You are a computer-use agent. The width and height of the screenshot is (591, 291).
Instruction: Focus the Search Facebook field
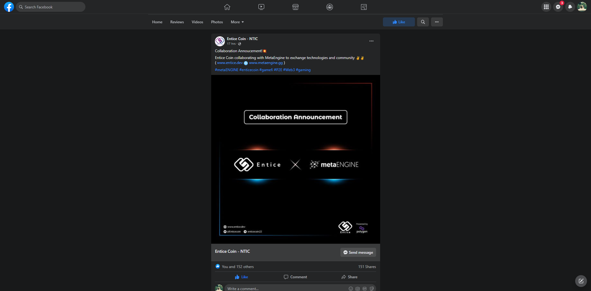click(x=51, y=7)
